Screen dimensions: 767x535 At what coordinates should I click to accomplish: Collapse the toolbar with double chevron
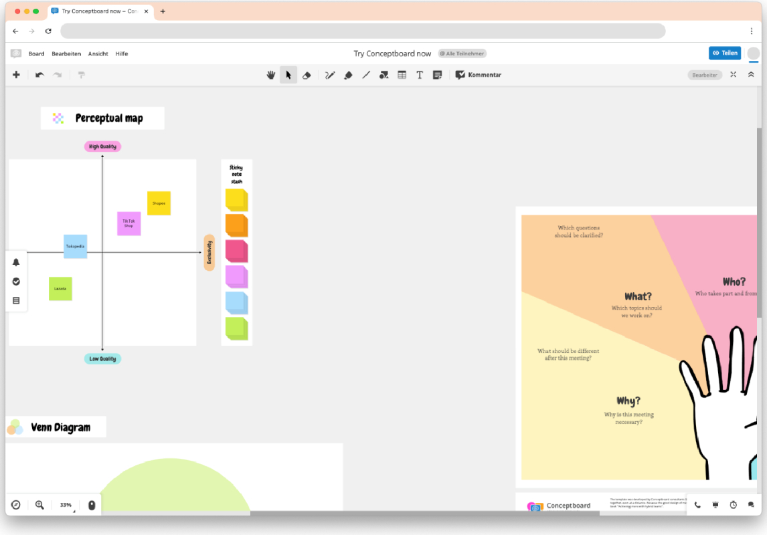751,74
